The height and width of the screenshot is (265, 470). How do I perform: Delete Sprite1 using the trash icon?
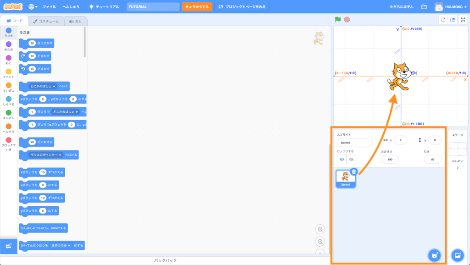pyautogui.click(x=353, y=171)
